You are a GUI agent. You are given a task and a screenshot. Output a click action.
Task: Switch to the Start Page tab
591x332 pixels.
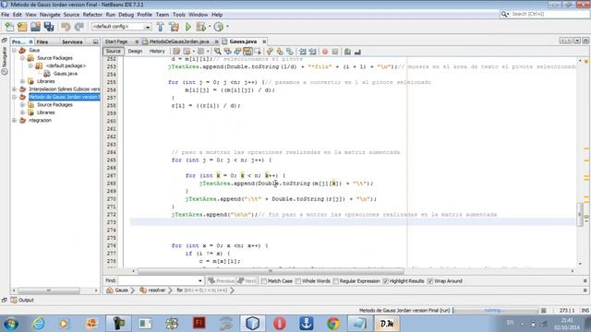[116, 41]
